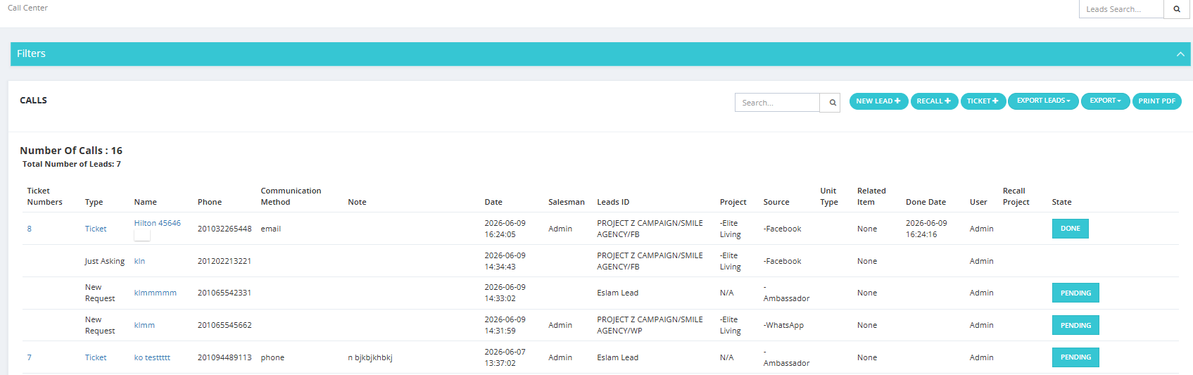Click the Date column header
The height and width of the screenshot is (375, 1193).
coord(493,202)
